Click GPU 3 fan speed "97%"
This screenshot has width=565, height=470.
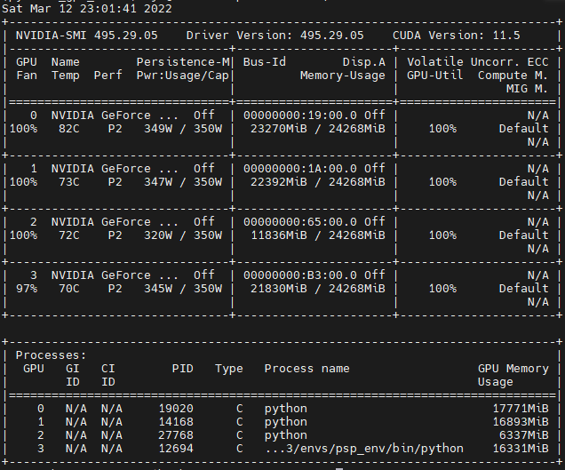[27, 289]
